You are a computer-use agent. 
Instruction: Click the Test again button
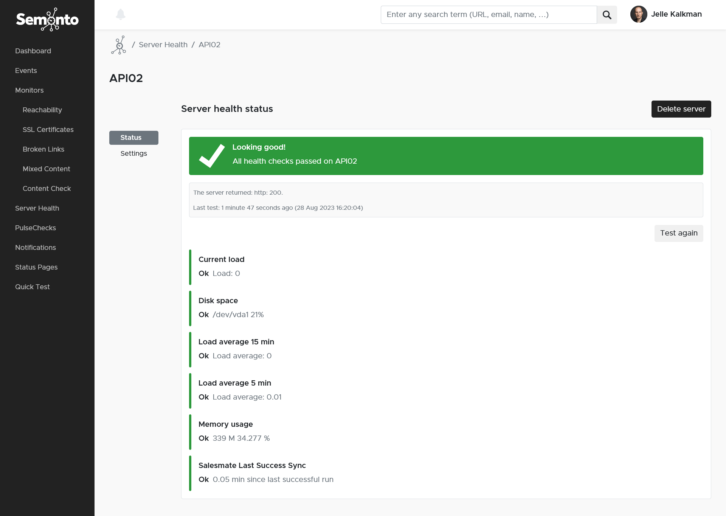(679, 233)
